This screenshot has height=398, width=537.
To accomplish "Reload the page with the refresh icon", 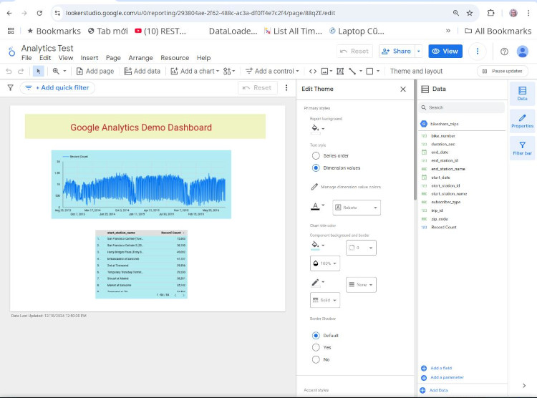I will 39,13.
